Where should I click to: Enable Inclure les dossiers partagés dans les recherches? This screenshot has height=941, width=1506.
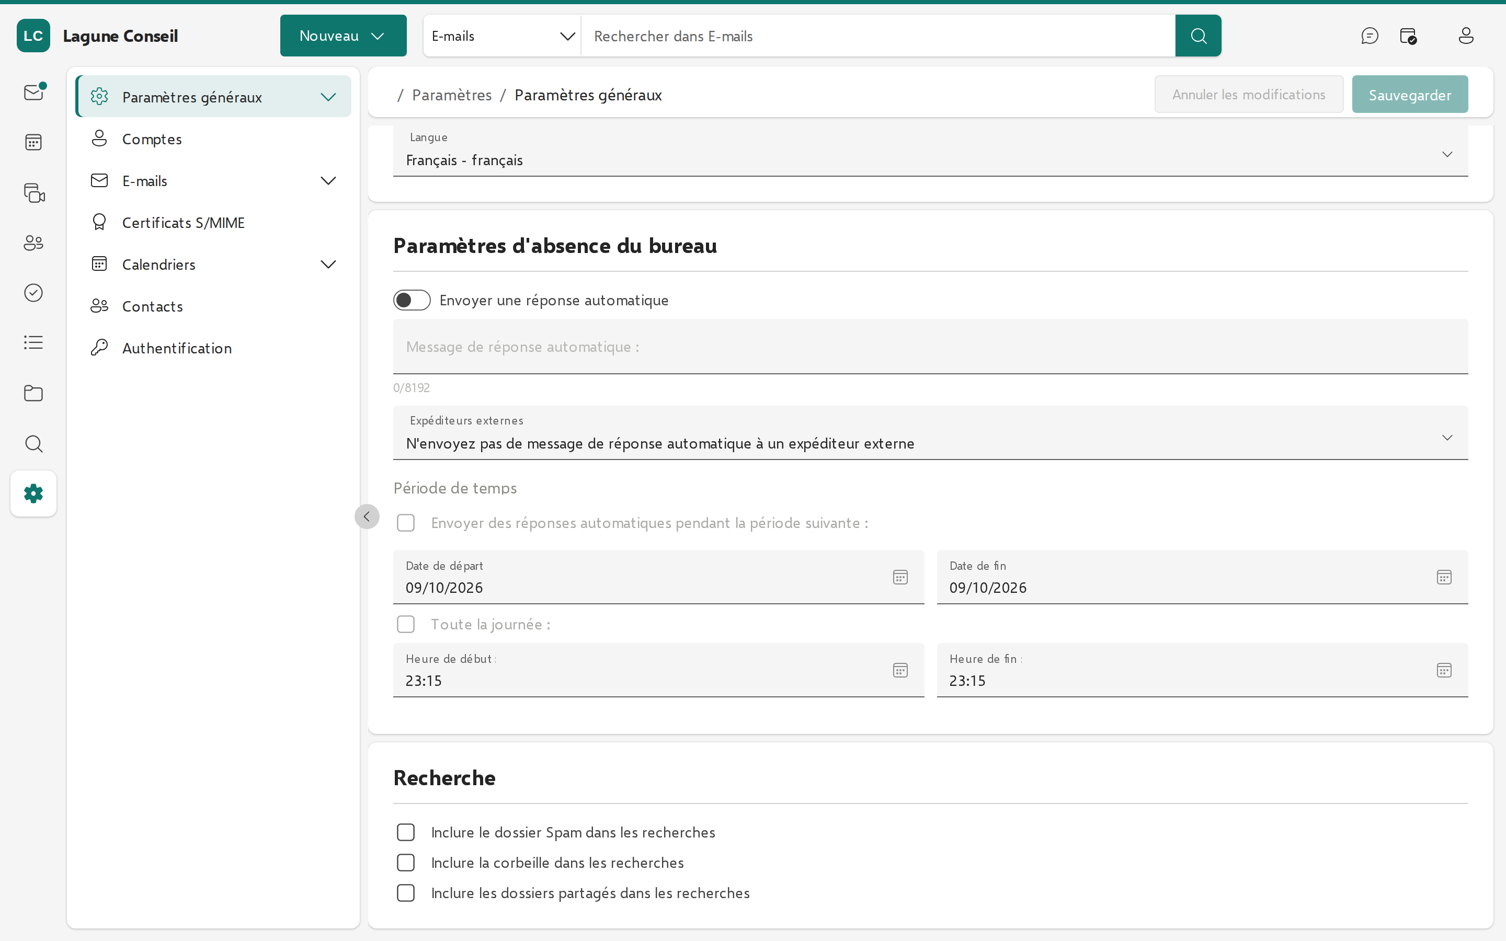click(x=406, y=893)
